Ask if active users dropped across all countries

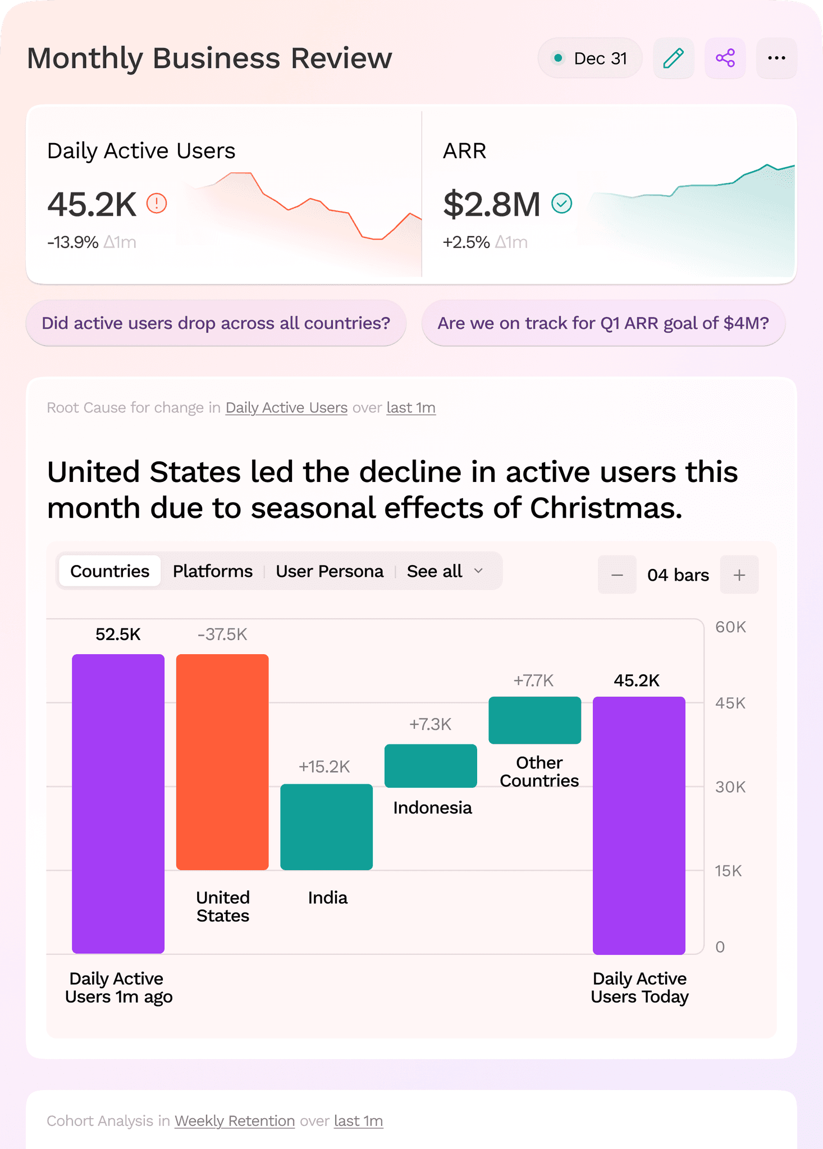click(x=216, y=323)
